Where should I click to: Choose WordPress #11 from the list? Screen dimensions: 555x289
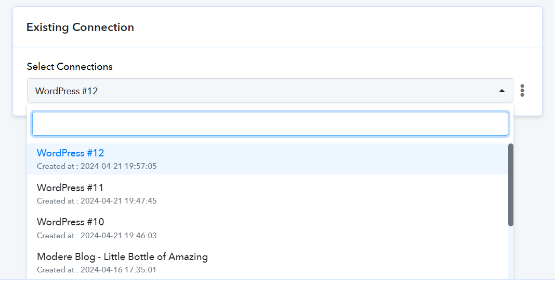tap(268, 194)
